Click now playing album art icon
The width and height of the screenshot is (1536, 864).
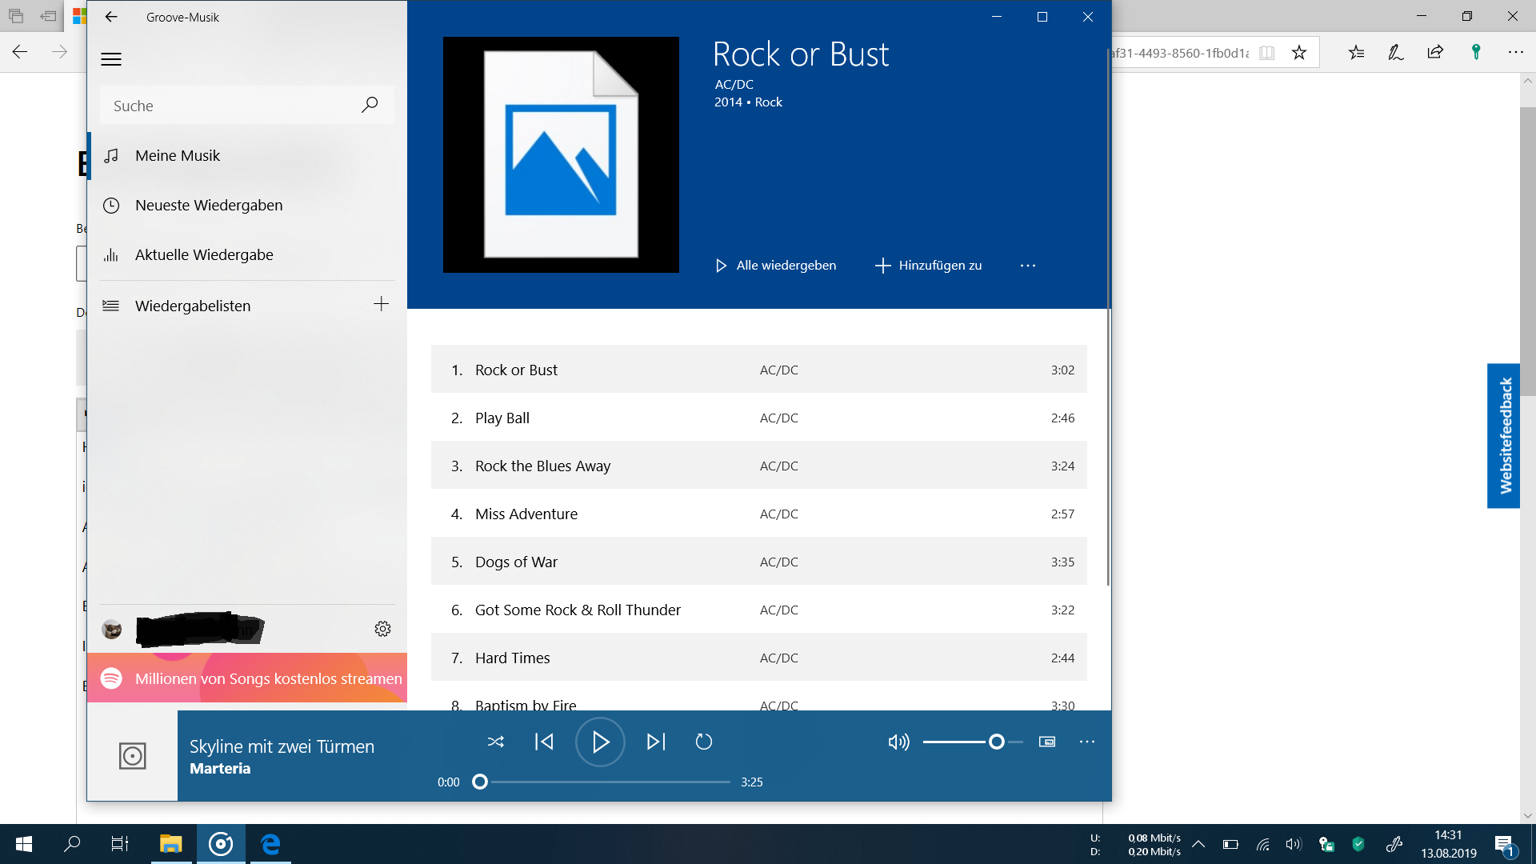coord(132,756)
